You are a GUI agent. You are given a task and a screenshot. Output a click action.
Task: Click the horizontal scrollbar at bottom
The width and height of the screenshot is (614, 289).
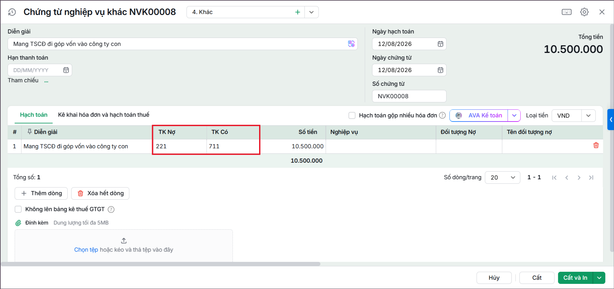[x=161, y=264]
